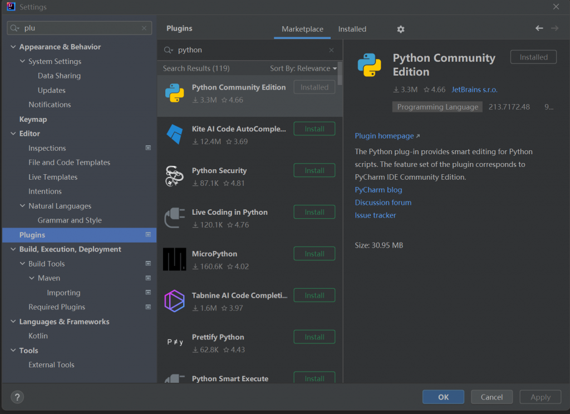Open the Plugin homepage link
The width and height of the screenshot is (570, 414).
coord(387,136)
